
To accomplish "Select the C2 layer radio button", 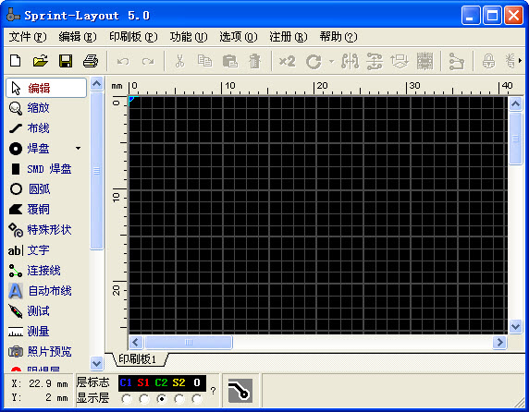I will [162, 399].
